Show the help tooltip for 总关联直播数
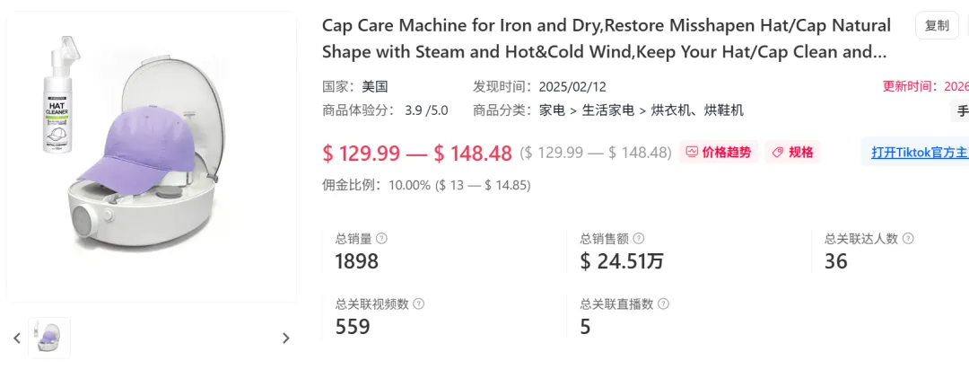Screen dimensions: 969x387 (x=663, y=303)
